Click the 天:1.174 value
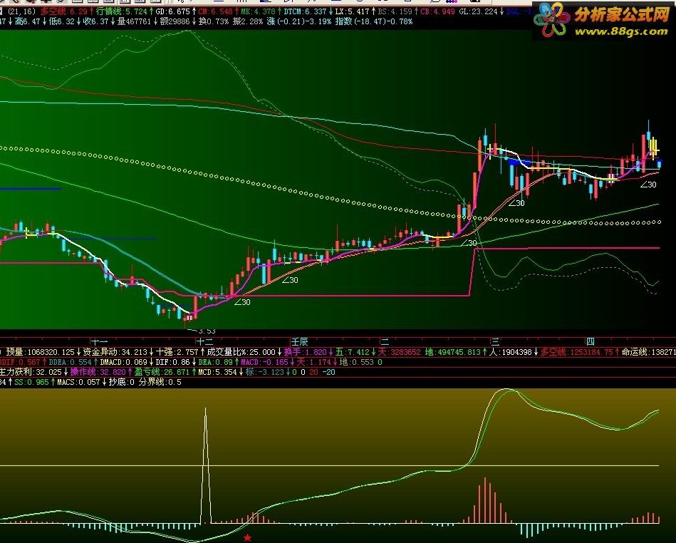The width and height of the screenshot is (676, 543). (x=313, y=362)
